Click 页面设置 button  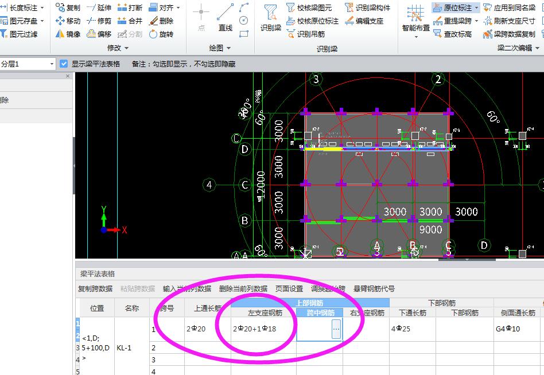(289, 288)
